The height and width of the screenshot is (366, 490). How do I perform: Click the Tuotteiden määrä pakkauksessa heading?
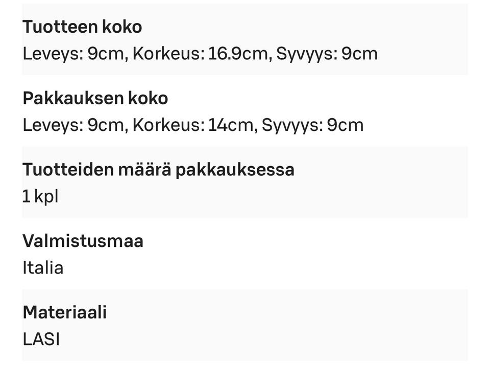click(x=158, y=170)
